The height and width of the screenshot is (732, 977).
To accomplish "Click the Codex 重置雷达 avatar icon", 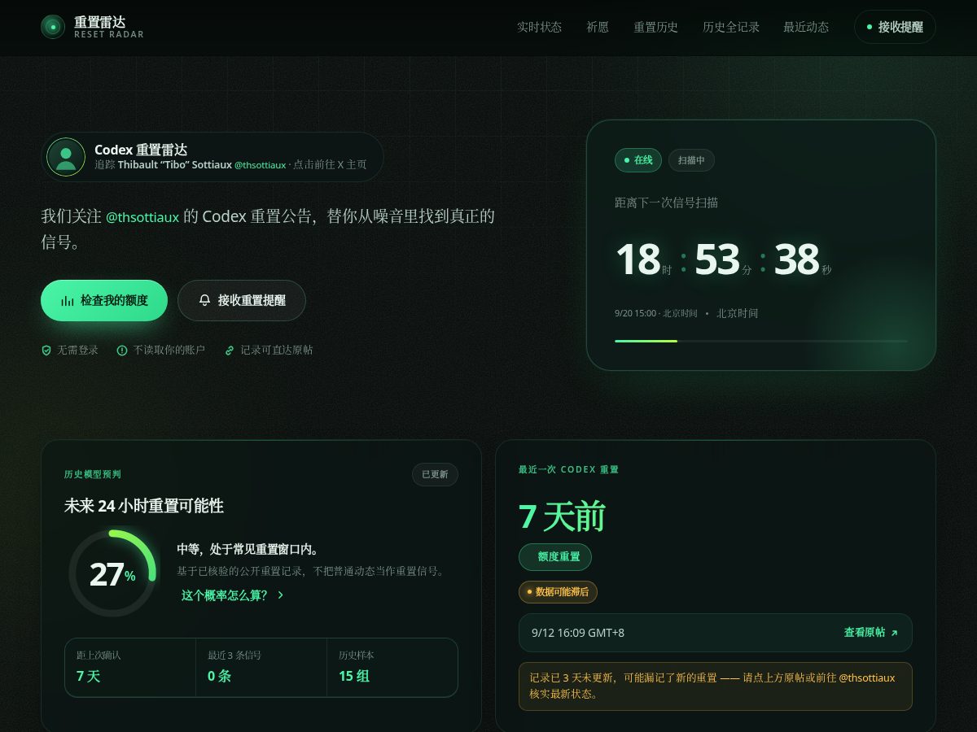I will 66,157.
